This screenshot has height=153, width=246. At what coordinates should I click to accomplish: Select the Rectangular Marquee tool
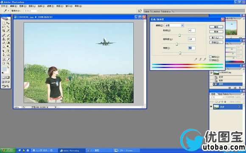tap(4, 23)
